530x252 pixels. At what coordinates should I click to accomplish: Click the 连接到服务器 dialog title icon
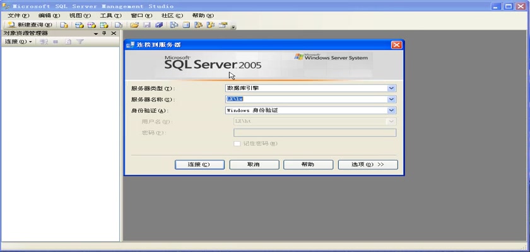[x=130, y=45]
